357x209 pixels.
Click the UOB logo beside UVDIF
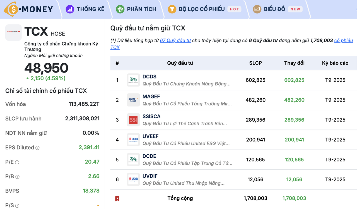[133, 179]
